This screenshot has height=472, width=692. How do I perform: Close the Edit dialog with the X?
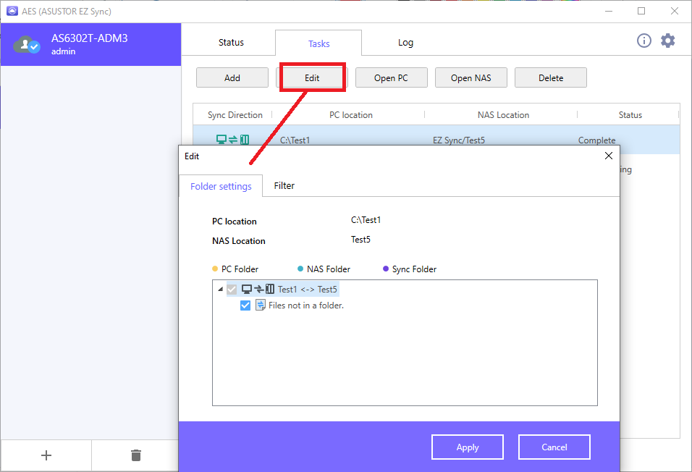609,156
